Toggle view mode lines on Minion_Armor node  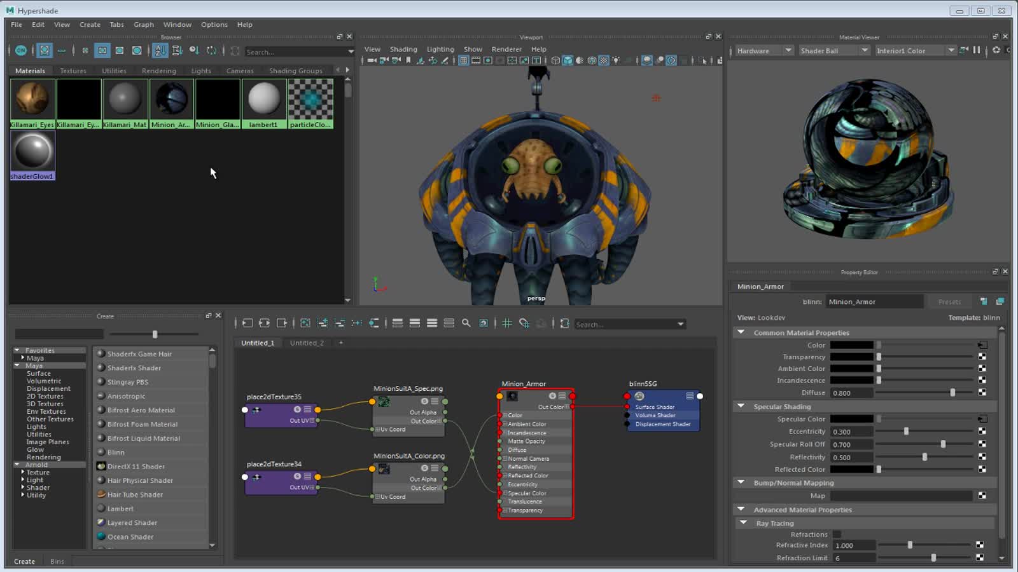[562, 396]
